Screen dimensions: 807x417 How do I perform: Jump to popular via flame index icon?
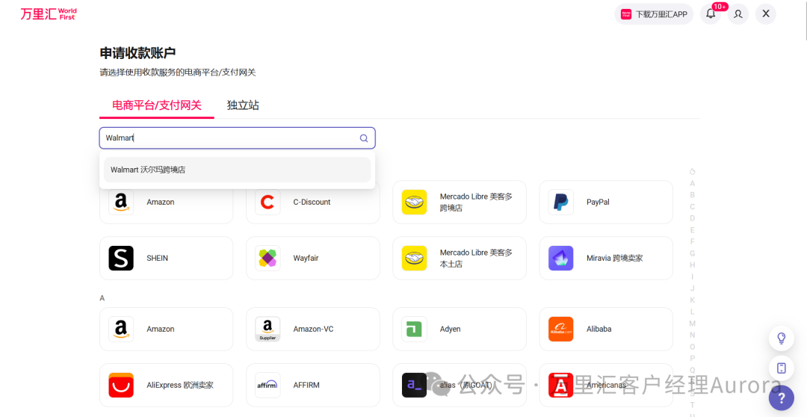(x=692, y=171)
